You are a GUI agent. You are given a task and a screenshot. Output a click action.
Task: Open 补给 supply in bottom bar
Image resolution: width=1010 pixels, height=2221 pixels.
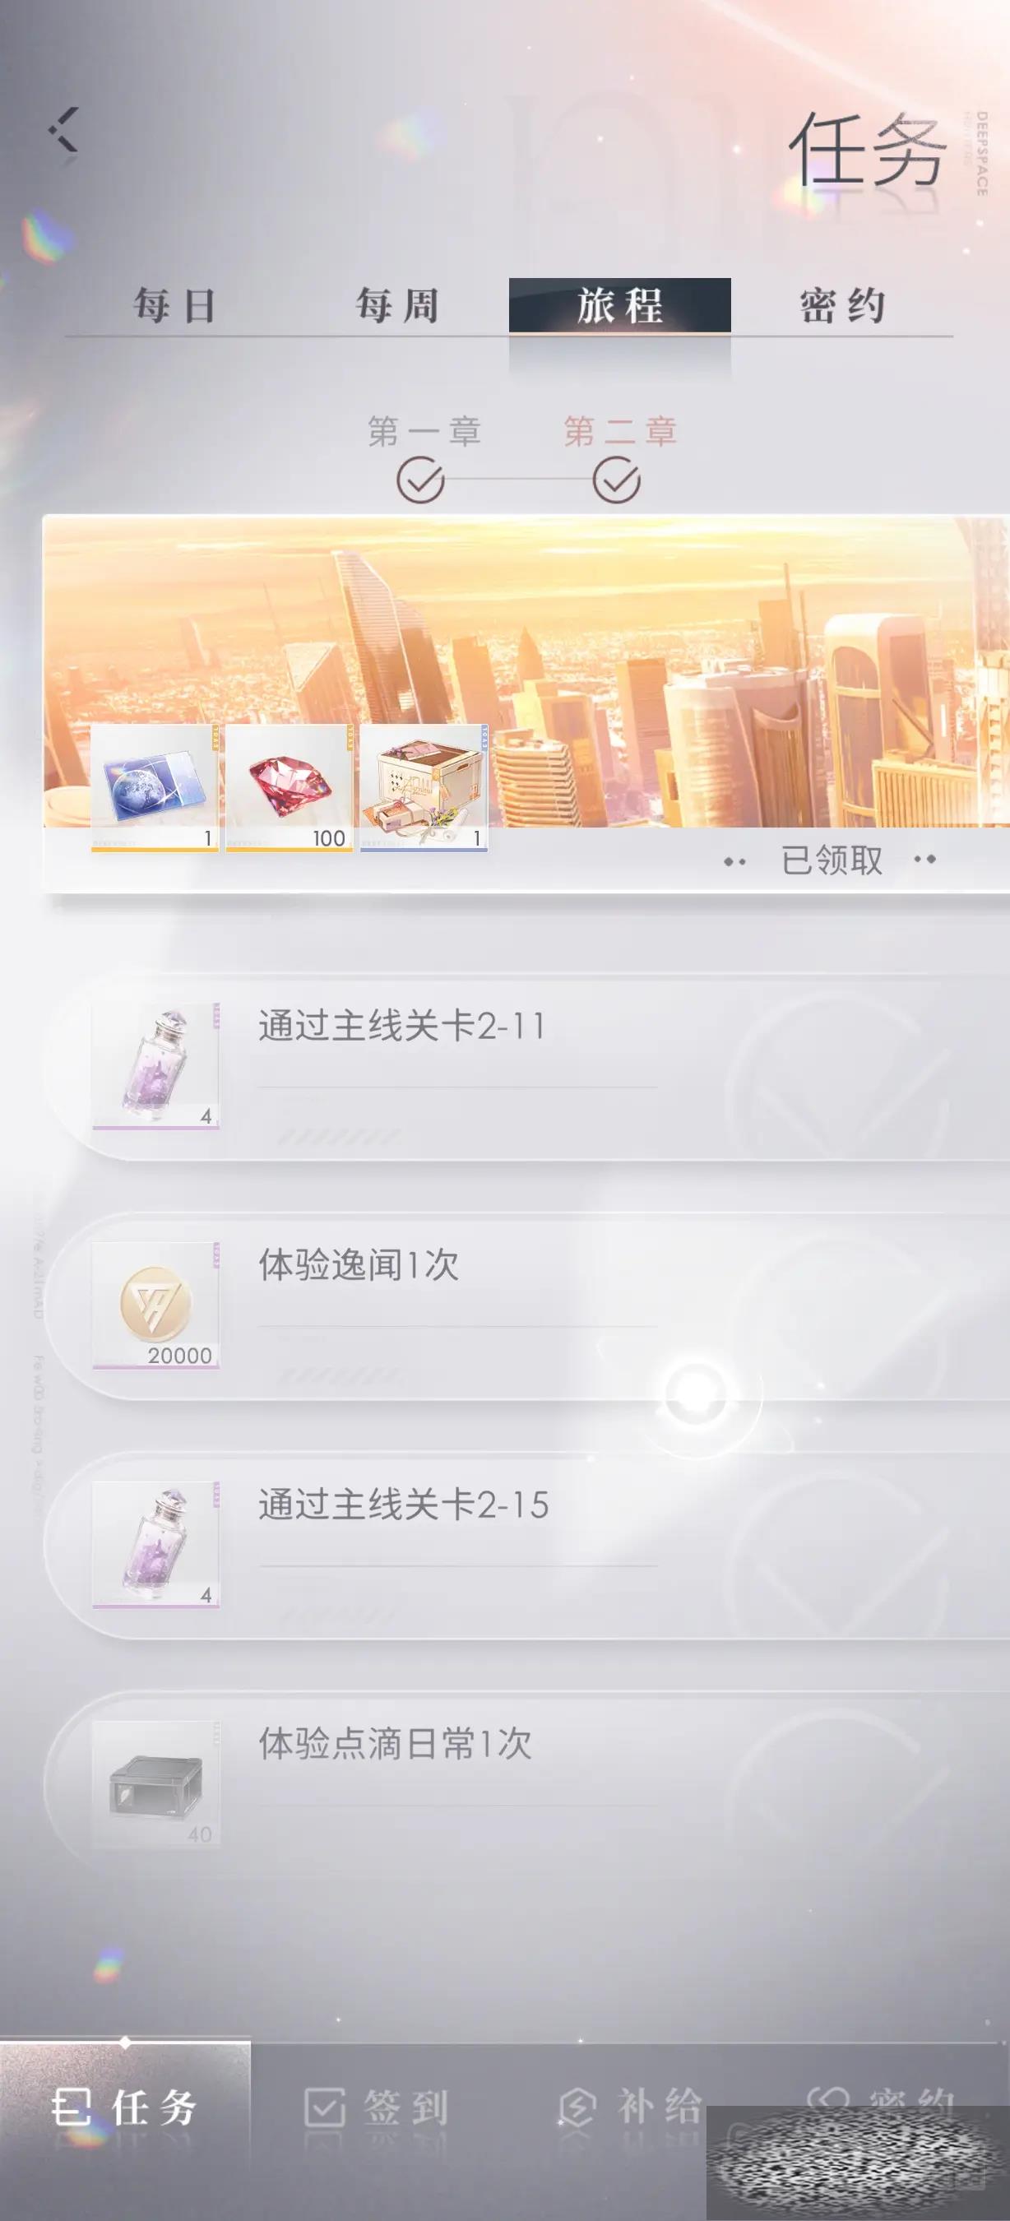click(x=630, y=2108)
